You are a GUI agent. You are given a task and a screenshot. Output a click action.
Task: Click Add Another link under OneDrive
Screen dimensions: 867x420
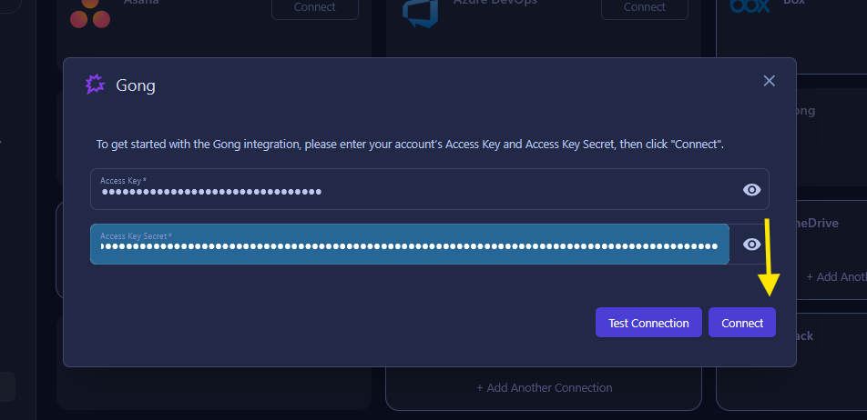(835, 276)
